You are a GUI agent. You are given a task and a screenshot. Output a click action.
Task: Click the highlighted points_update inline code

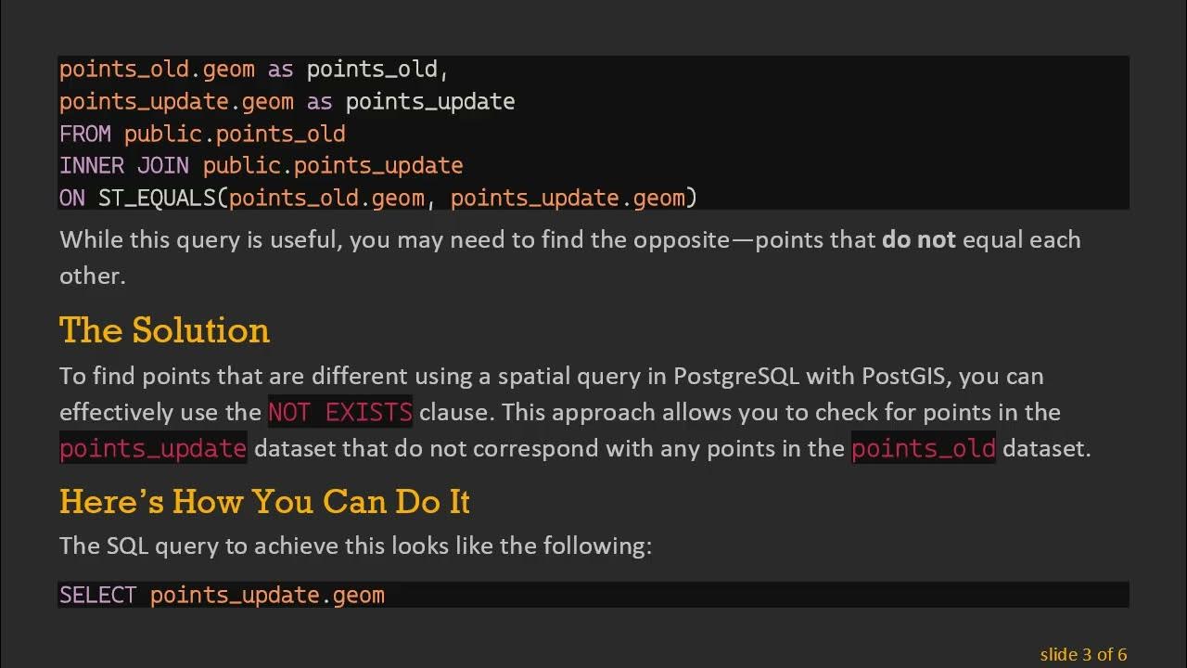[153, 449]
